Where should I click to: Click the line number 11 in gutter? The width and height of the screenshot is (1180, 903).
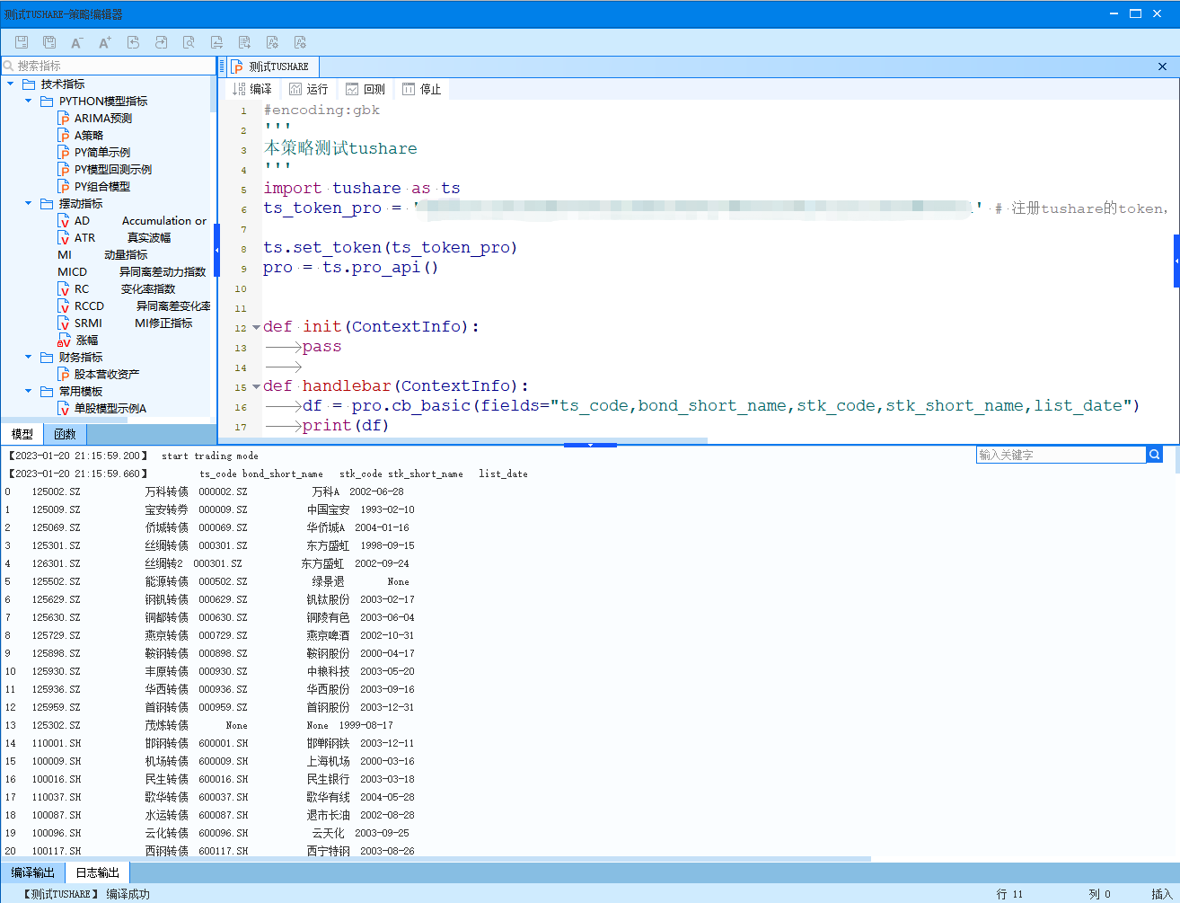(241, 308)
